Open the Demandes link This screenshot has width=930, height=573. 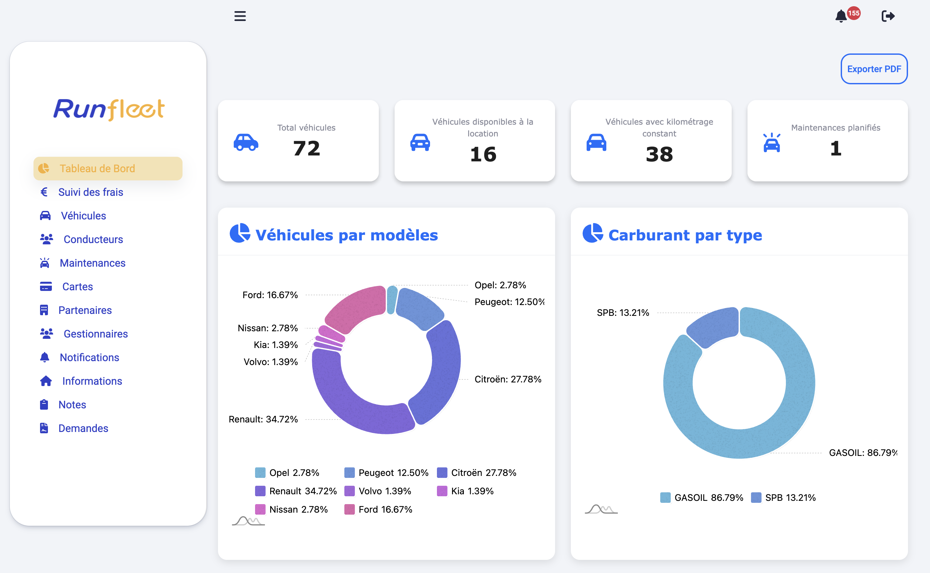coord(83,428)
